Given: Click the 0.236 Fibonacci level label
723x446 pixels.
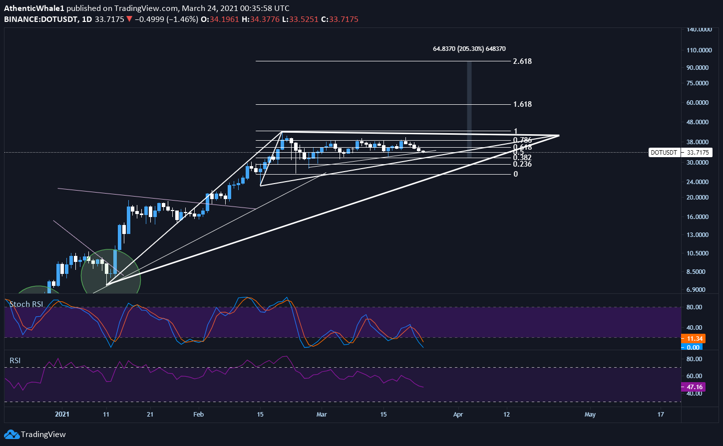Looking at the screenshot, I should point(522,164).
